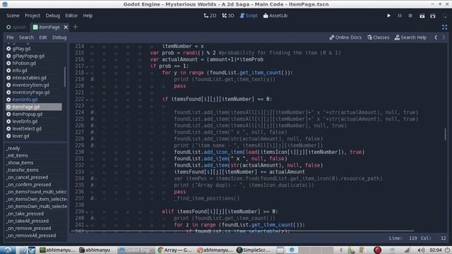The width and height of the screenshot is (452, 254).
Task: Collapse code fold at line 222
Action: (87, 99)
